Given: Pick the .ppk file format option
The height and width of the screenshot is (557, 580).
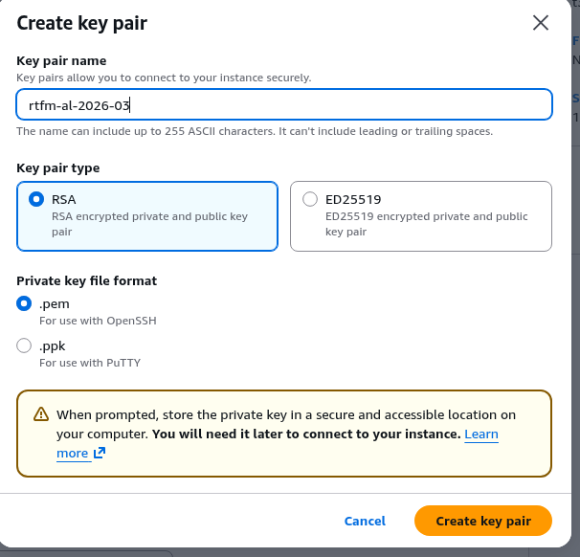Looking at the screenshot, I should (24, 345).
